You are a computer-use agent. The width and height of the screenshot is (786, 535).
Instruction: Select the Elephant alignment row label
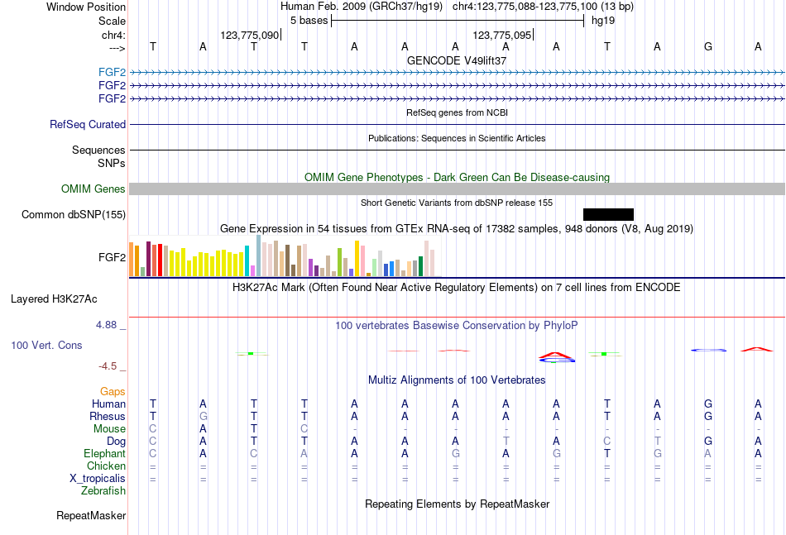(x=105, y=453)
